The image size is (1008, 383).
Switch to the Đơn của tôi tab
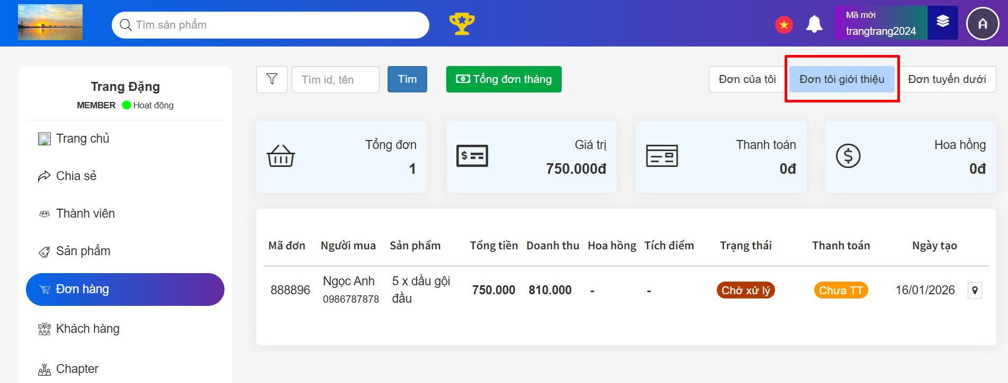click(747, 79)
